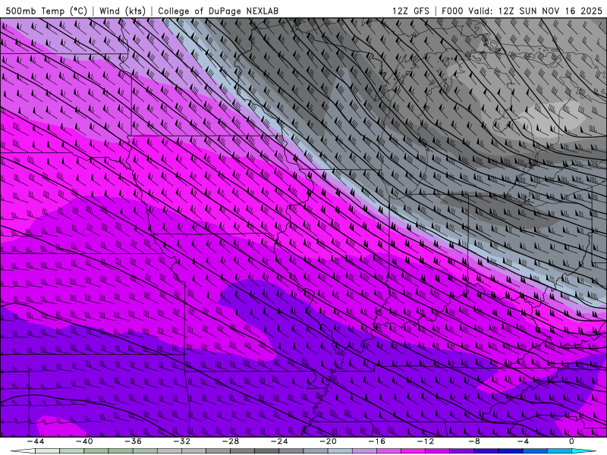Screen dimensions: 607x455
Task: Click the cyan right-pointing color bar arrow
Action: coord(584,451)
